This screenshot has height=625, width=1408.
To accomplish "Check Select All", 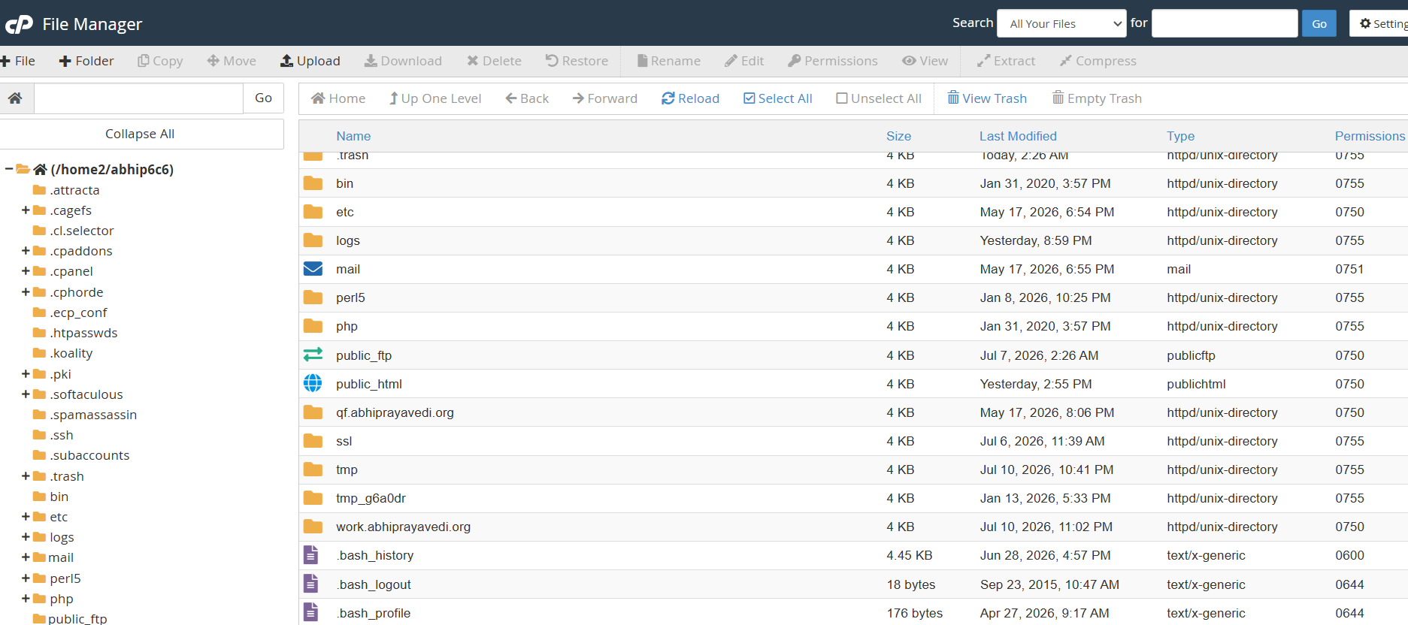I will point(778,98).
